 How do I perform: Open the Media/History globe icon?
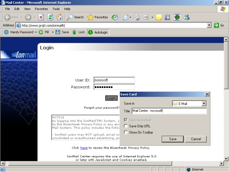(x=114, y=17)
